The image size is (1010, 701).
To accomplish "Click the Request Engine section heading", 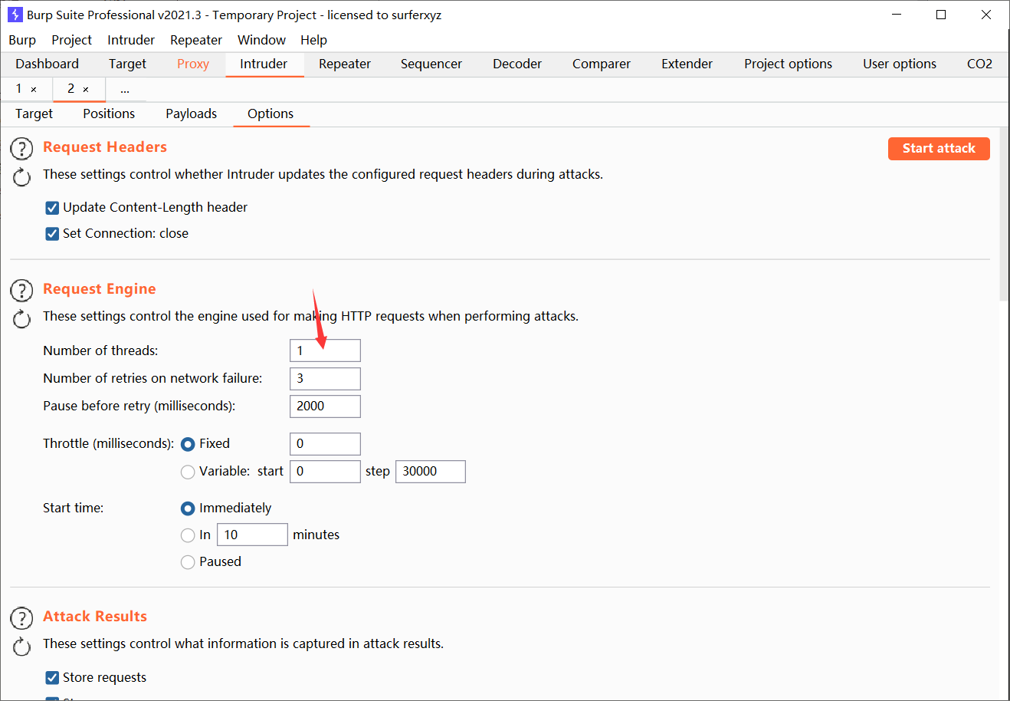I will [100, 289].
